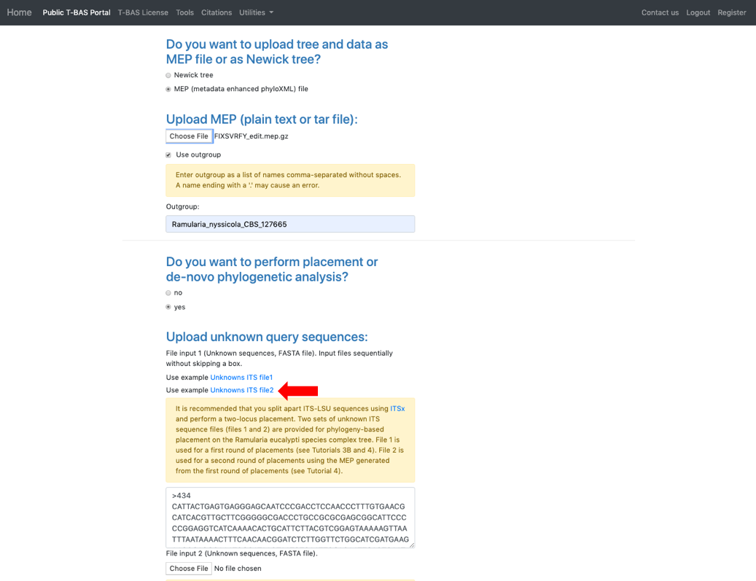
Task: Load example Unknowns ITS file2
Action: click(x=242, y=390)
